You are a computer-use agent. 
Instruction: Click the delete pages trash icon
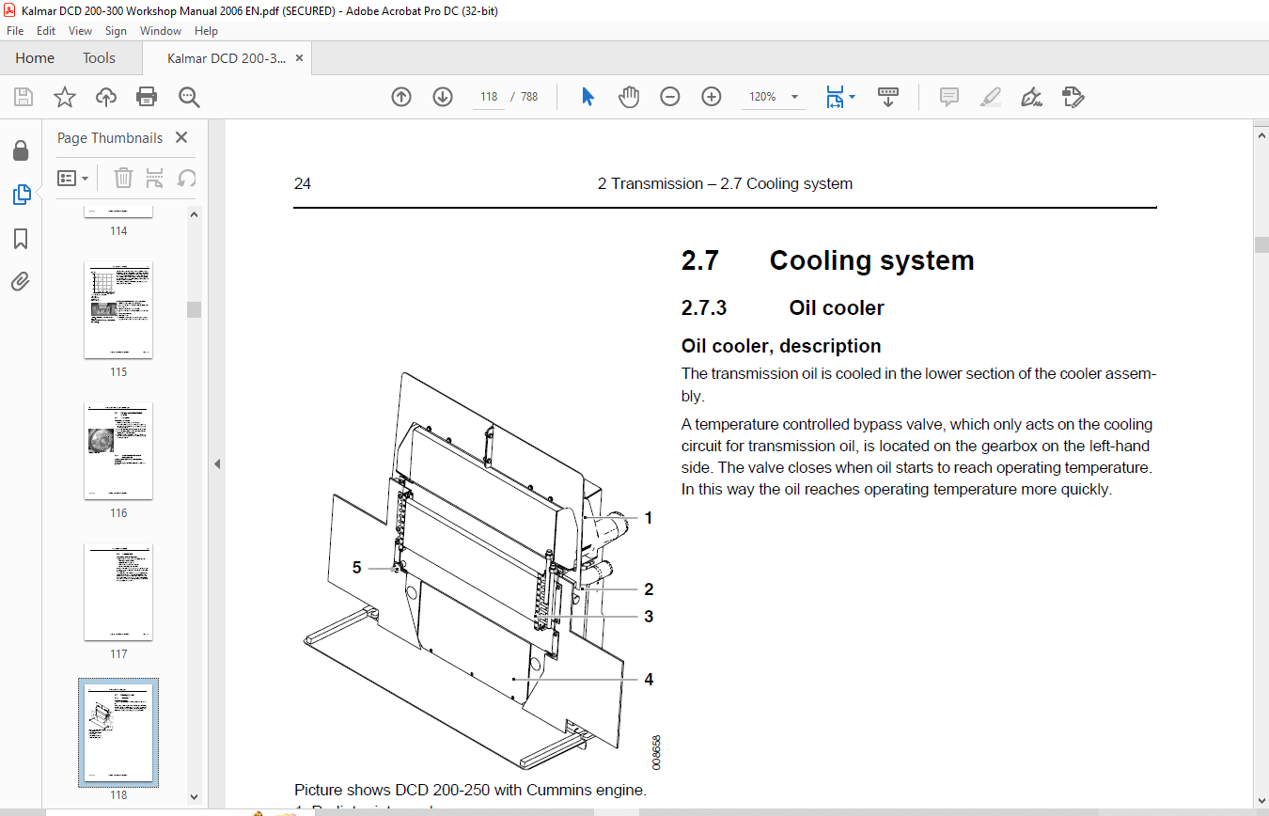(x=124, y=178)
